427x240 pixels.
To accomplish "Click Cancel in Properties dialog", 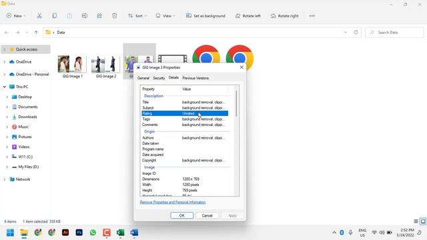I will coord(207,215).
